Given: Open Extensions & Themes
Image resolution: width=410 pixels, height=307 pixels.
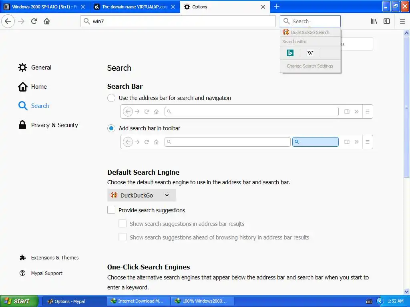Looking at the screenshot, I should (49, 258).
